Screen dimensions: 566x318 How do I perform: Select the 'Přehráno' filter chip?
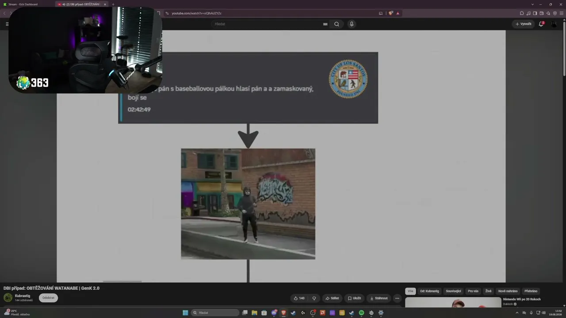point(531,291)
